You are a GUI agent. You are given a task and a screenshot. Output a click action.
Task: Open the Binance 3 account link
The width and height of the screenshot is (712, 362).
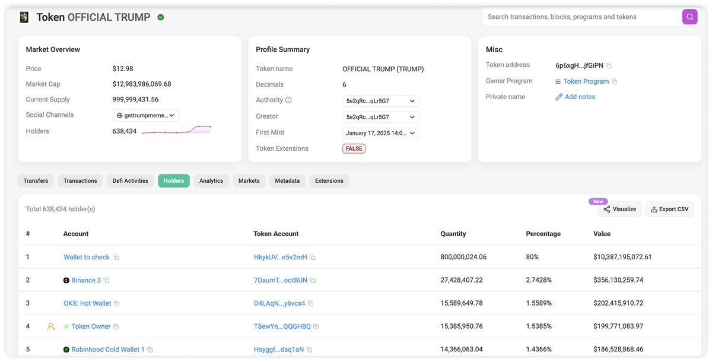pyautogui.click(x=86, y=280)
